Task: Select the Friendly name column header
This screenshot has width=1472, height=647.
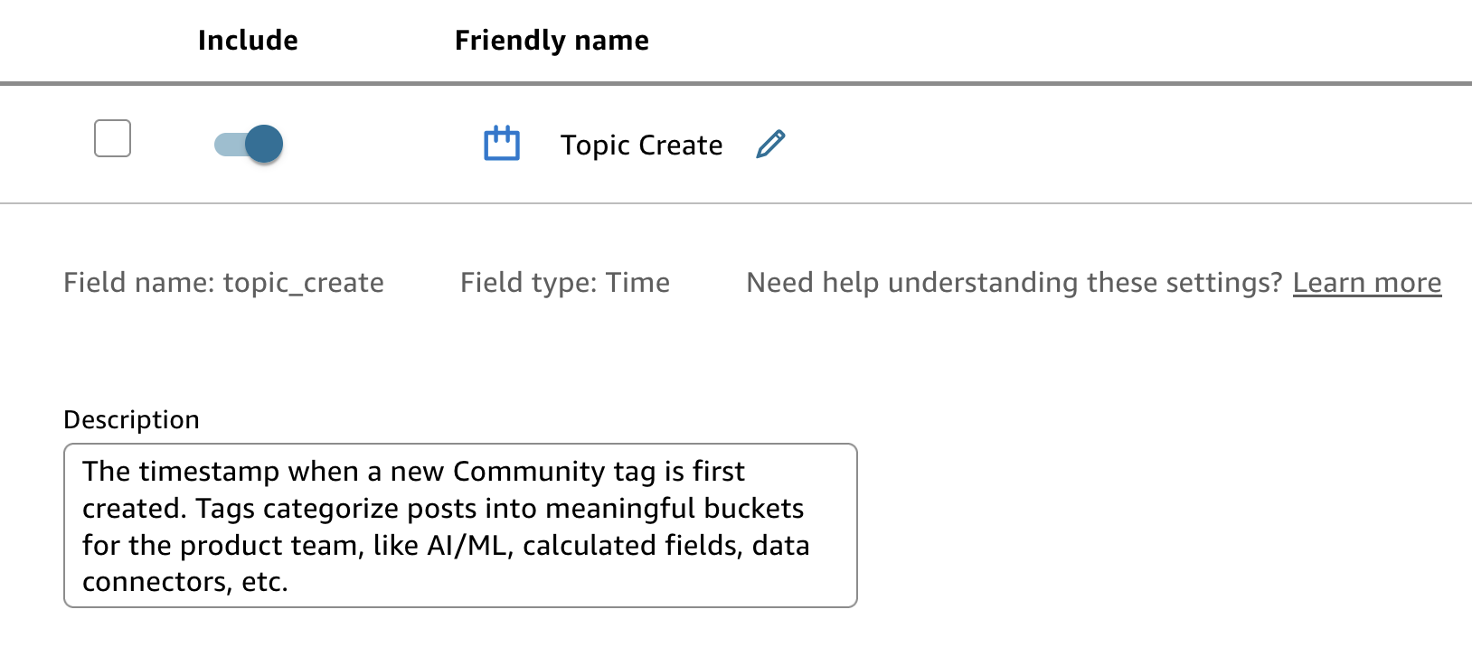Action: (x=551, y=40)
